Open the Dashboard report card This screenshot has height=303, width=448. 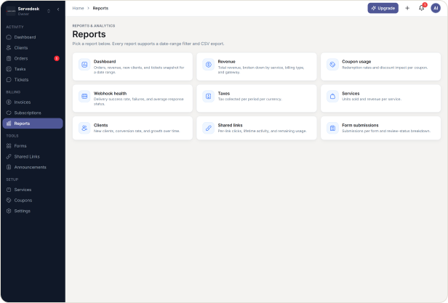click(x=132, y=67)
